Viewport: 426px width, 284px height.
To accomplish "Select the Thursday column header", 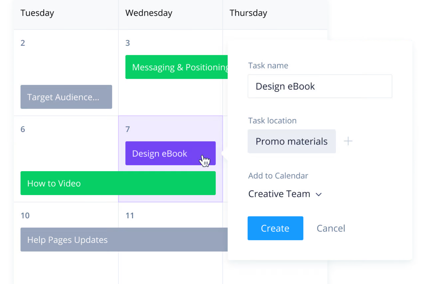I will (x=248, y=13).
